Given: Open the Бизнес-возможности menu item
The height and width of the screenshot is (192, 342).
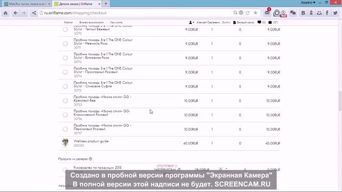Looking at the screenshot, I should [x=91, y=22].
